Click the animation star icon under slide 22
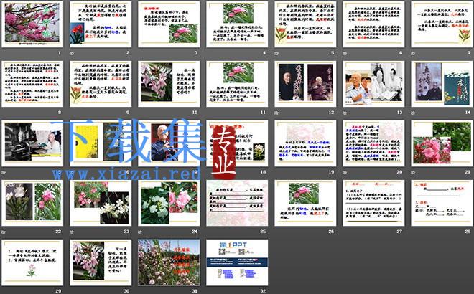Image resolution: width=474 pixels, height=294 pixels. click(x=4, y=232)
